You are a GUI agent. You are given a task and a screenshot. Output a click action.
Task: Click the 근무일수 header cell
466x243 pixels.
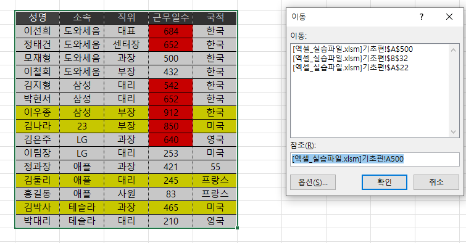(x=171, y=17)
